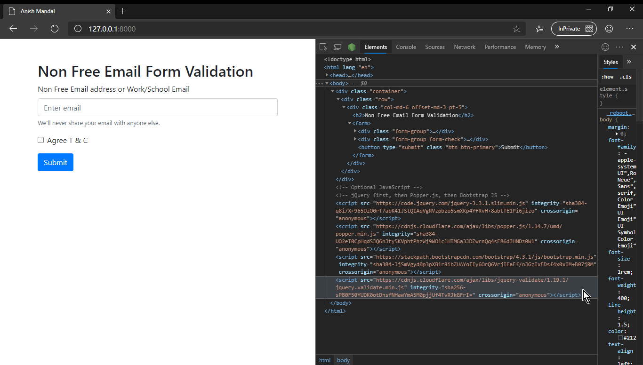
Task: Collapse the body element node
Action: point(327,83)
